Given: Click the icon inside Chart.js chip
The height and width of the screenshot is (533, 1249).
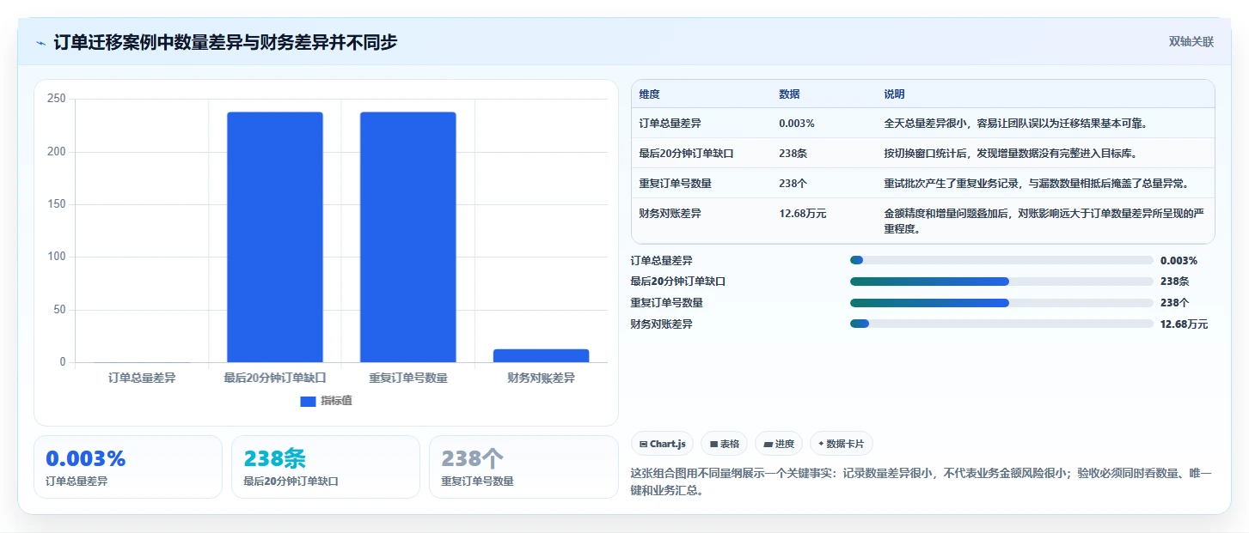Looking at the screenshot, I should click(x=644, y=444).
